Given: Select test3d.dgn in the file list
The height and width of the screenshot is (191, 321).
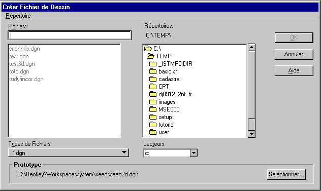Looking at the screenshot, I should coord(22,64).
